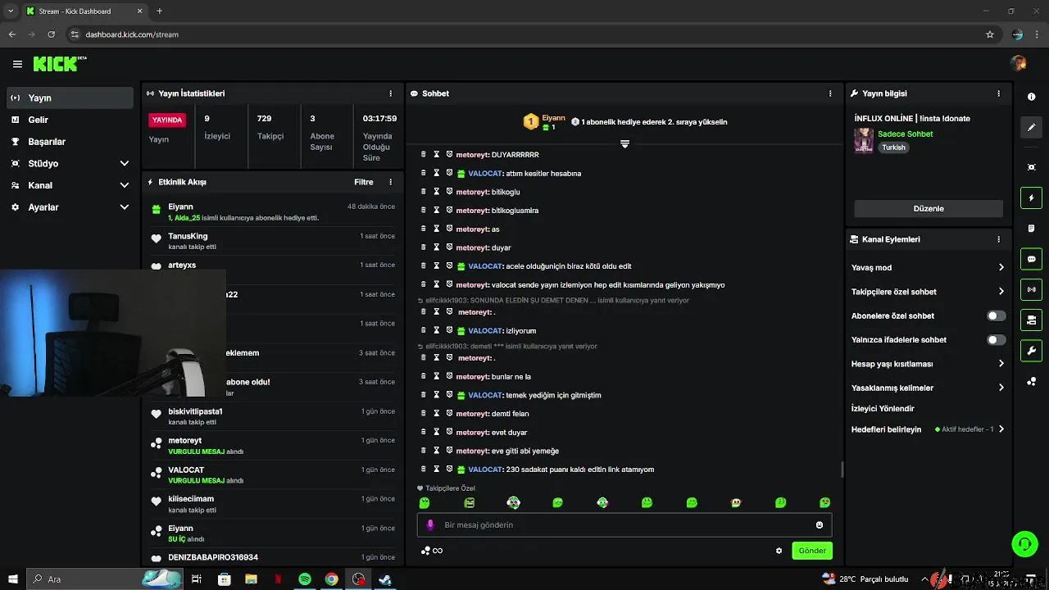Timeout user on 'VALOCAT: izliyorum' message
The height and width of the screenshot is (590, 1049).
tap(437, 330)
